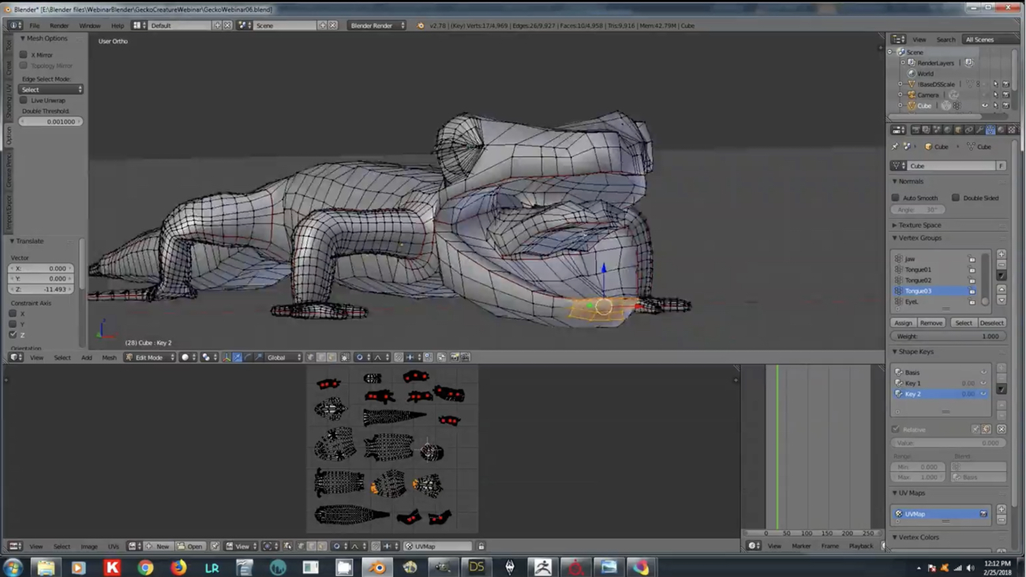Open the Edge Select Mode dropdown
This screenshot has height=577, width=1026.
pos(51,89)
